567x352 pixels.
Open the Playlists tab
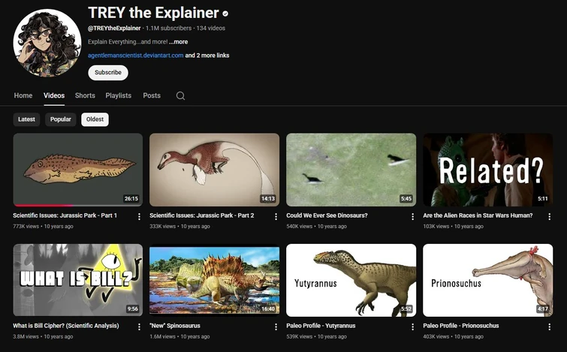pyautogui.click(x=119, y=96)
